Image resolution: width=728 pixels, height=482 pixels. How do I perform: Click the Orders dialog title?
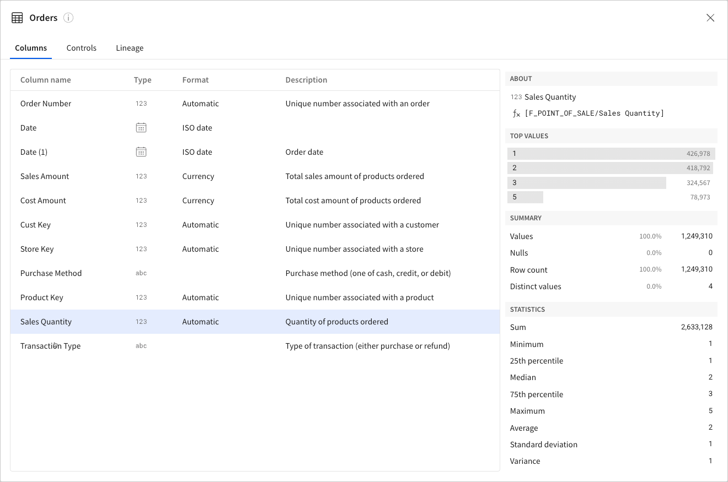(x=44, y=18)
